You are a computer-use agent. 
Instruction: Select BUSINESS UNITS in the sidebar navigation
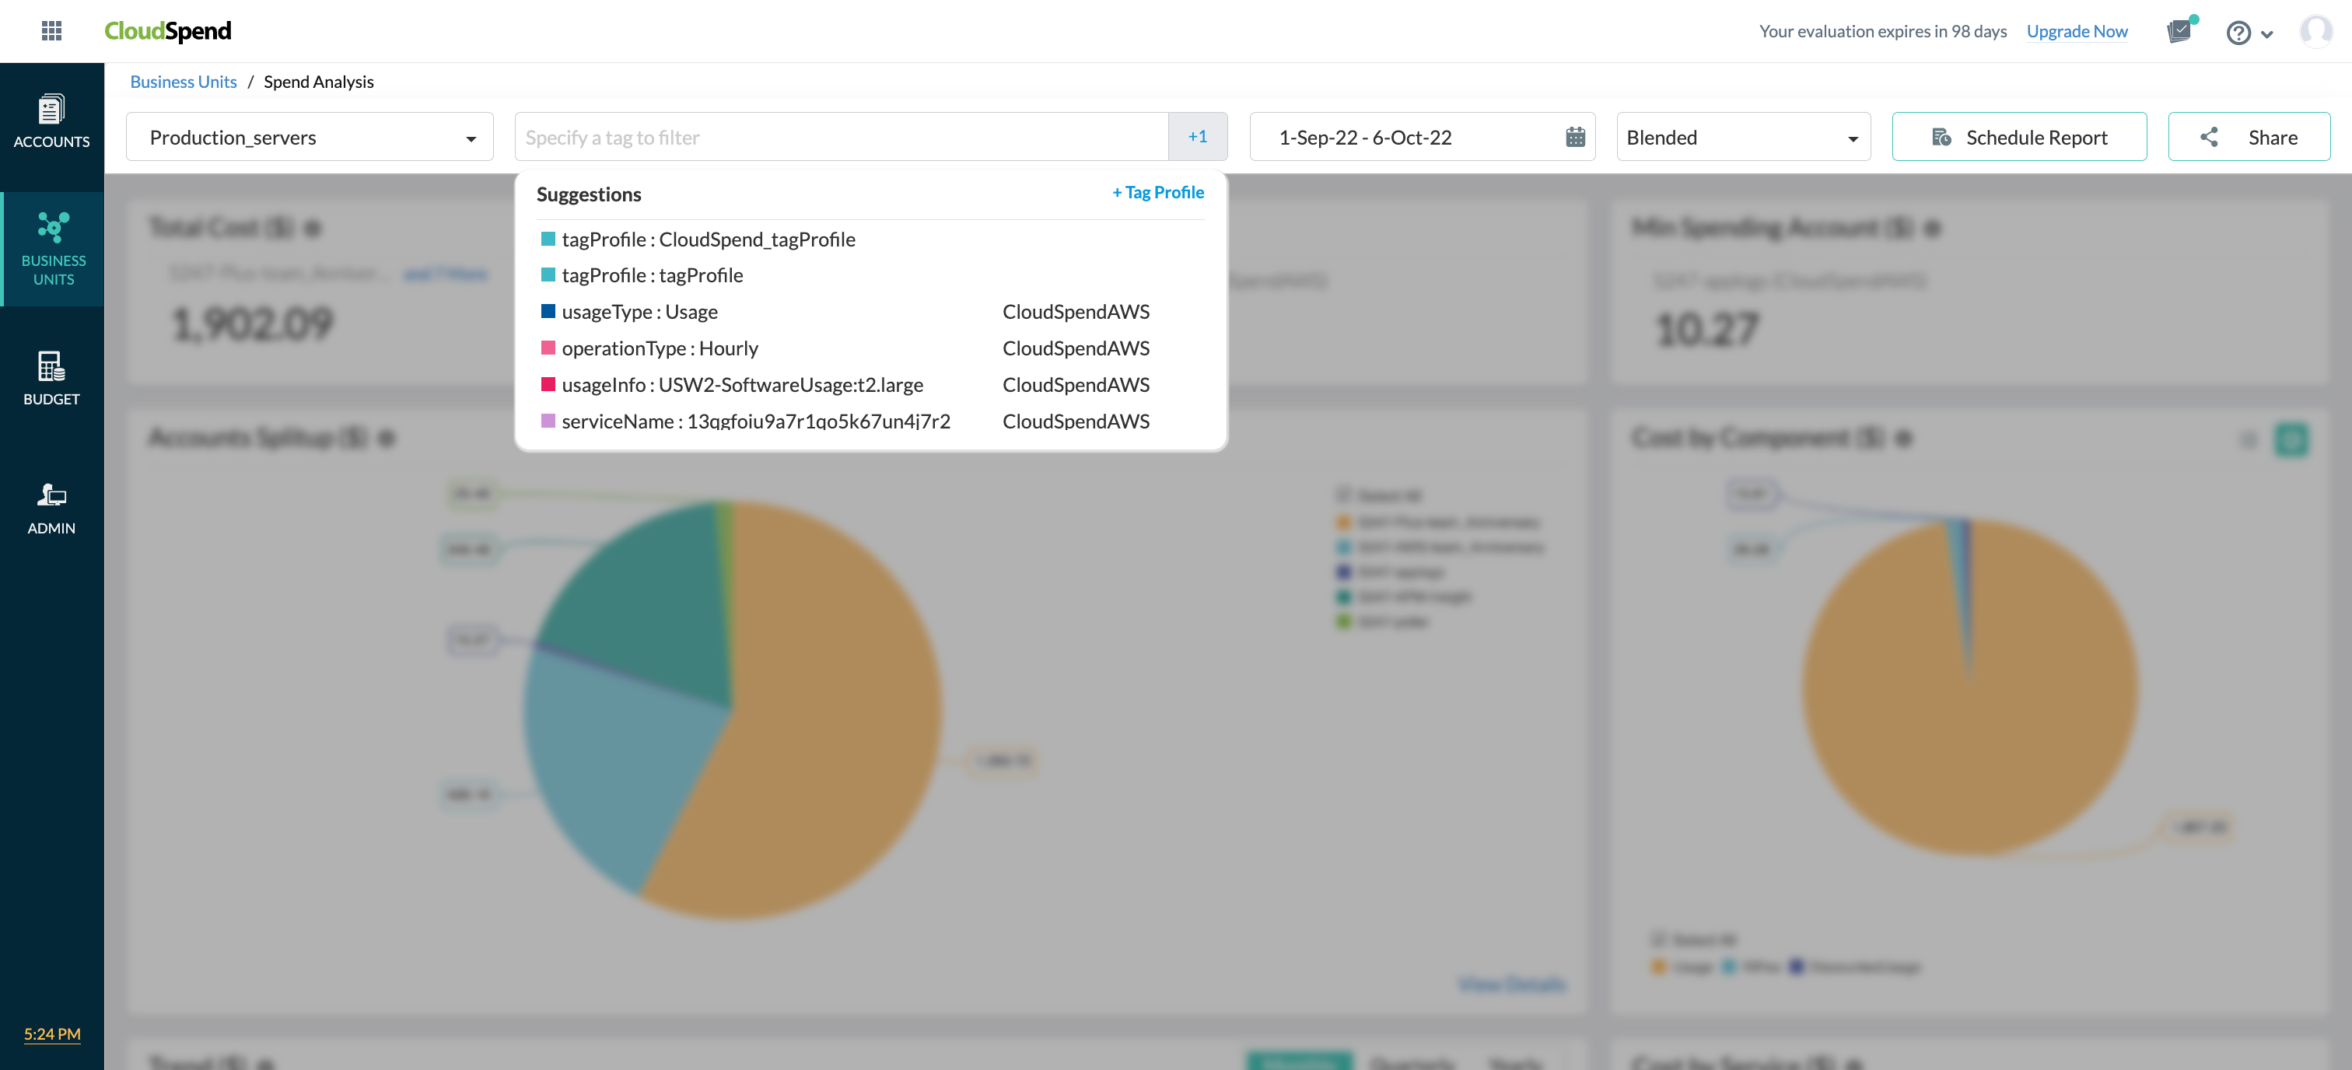(53, 247)
